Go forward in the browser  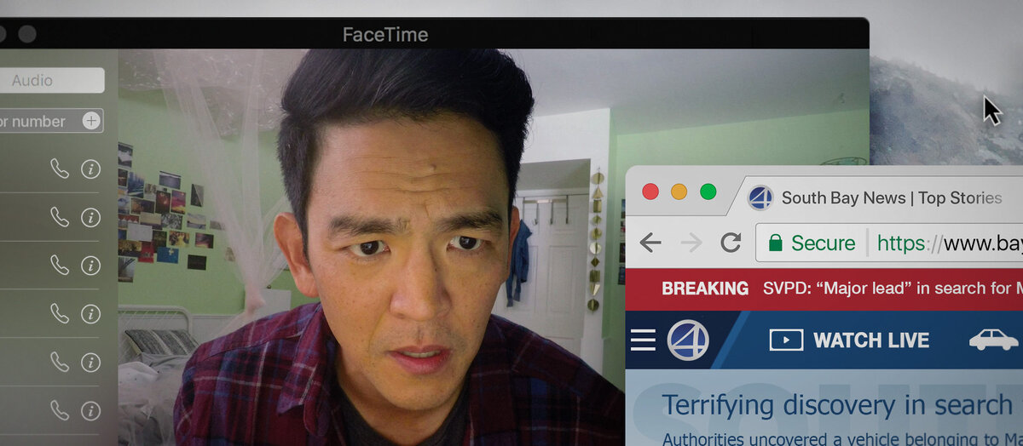click(691, 243)
